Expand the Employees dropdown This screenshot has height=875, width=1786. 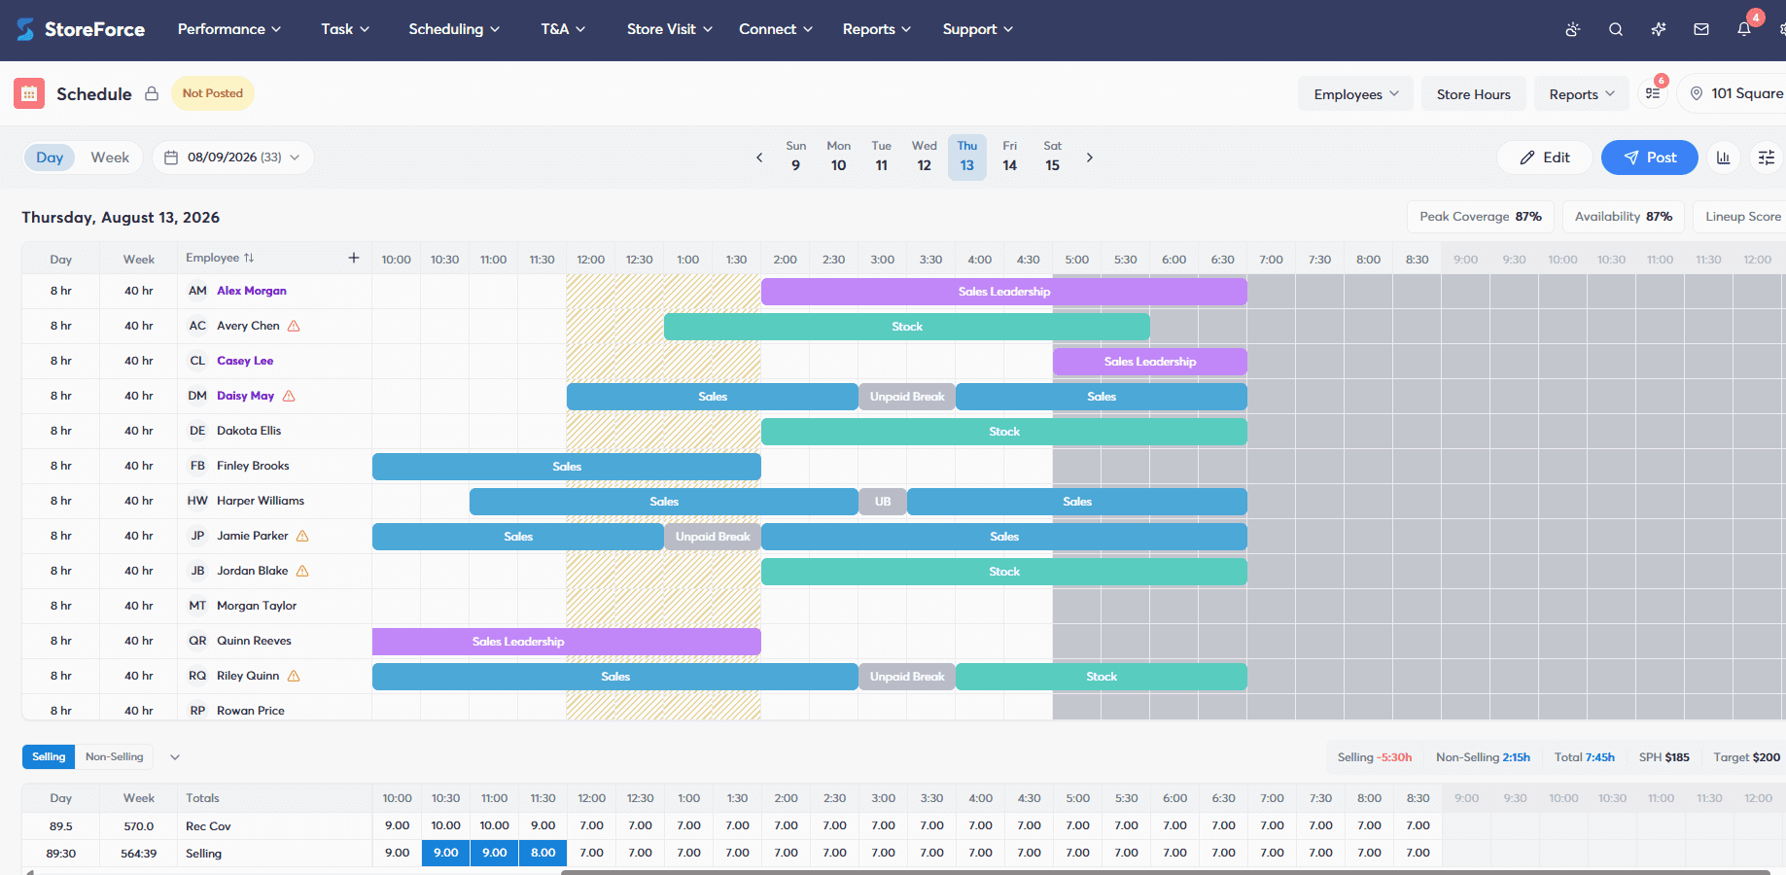1355,94
